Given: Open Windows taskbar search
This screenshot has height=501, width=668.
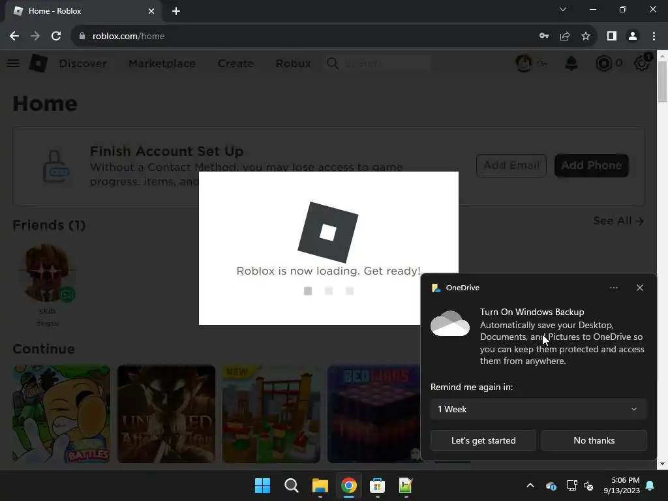Looking at the screenshot, I should click(x=292, y=485).
